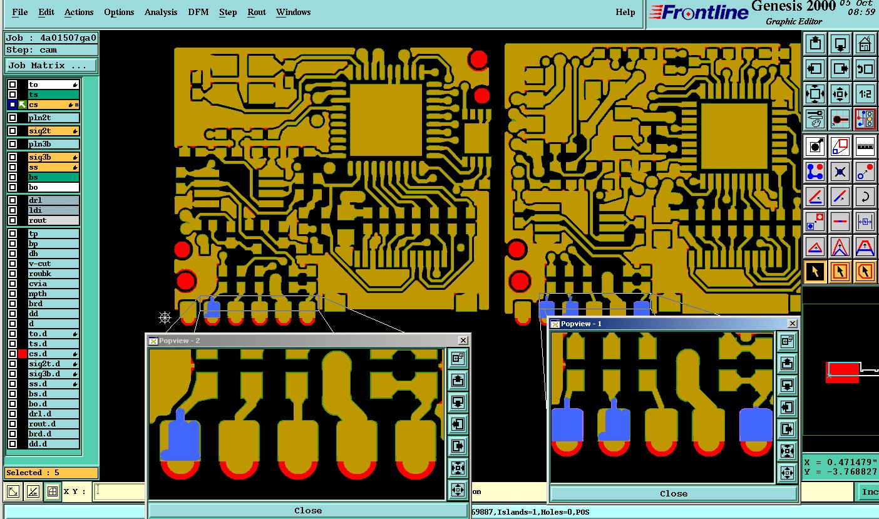The width and height of the screenshot is (879, 519).
Task: Click the Job Matrix ... button
Action: 51,65
